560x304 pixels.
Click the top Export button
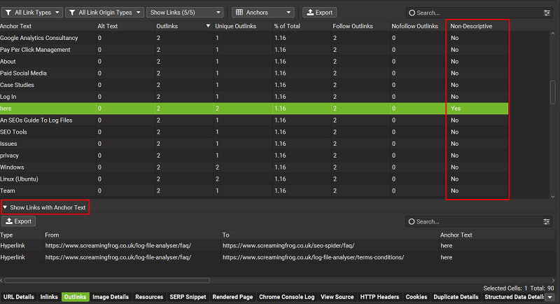(319, 13)
